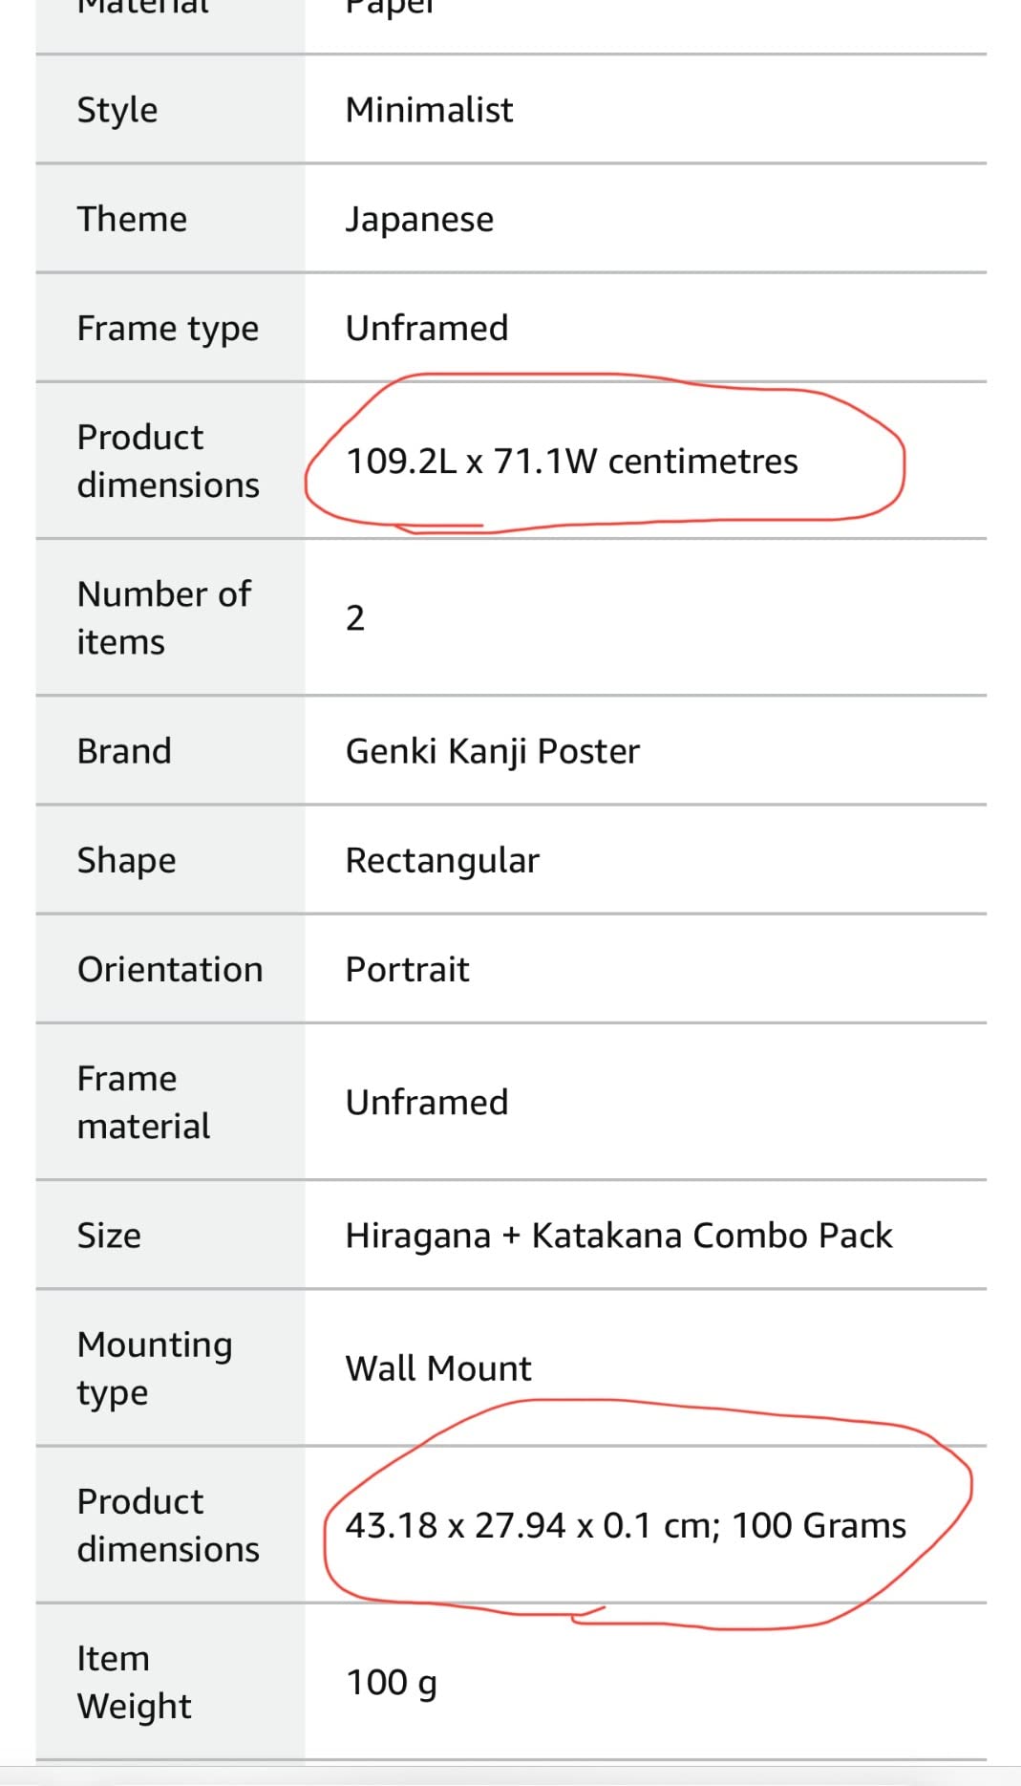Select the Rectangular shape value

coord(442,860)
